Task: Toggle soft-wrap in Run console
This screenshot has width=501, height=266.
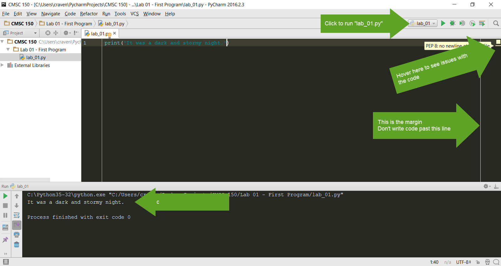Action: point(17,215)
